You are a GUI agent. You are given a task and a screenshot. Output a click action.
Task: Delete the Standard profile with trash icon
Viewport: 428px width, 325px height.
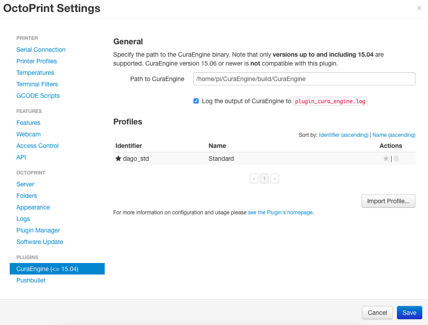coord(397,158)
